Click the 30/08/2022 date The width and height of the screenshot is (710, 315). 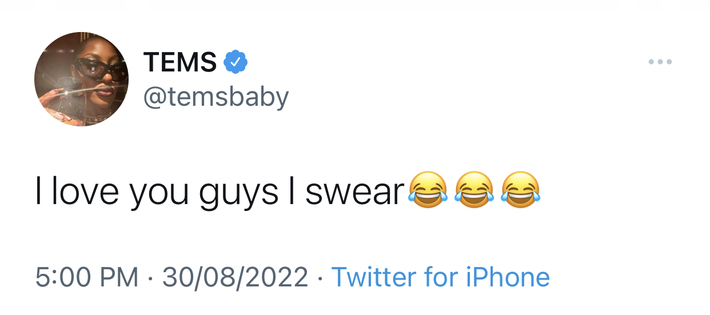point(235,277)
